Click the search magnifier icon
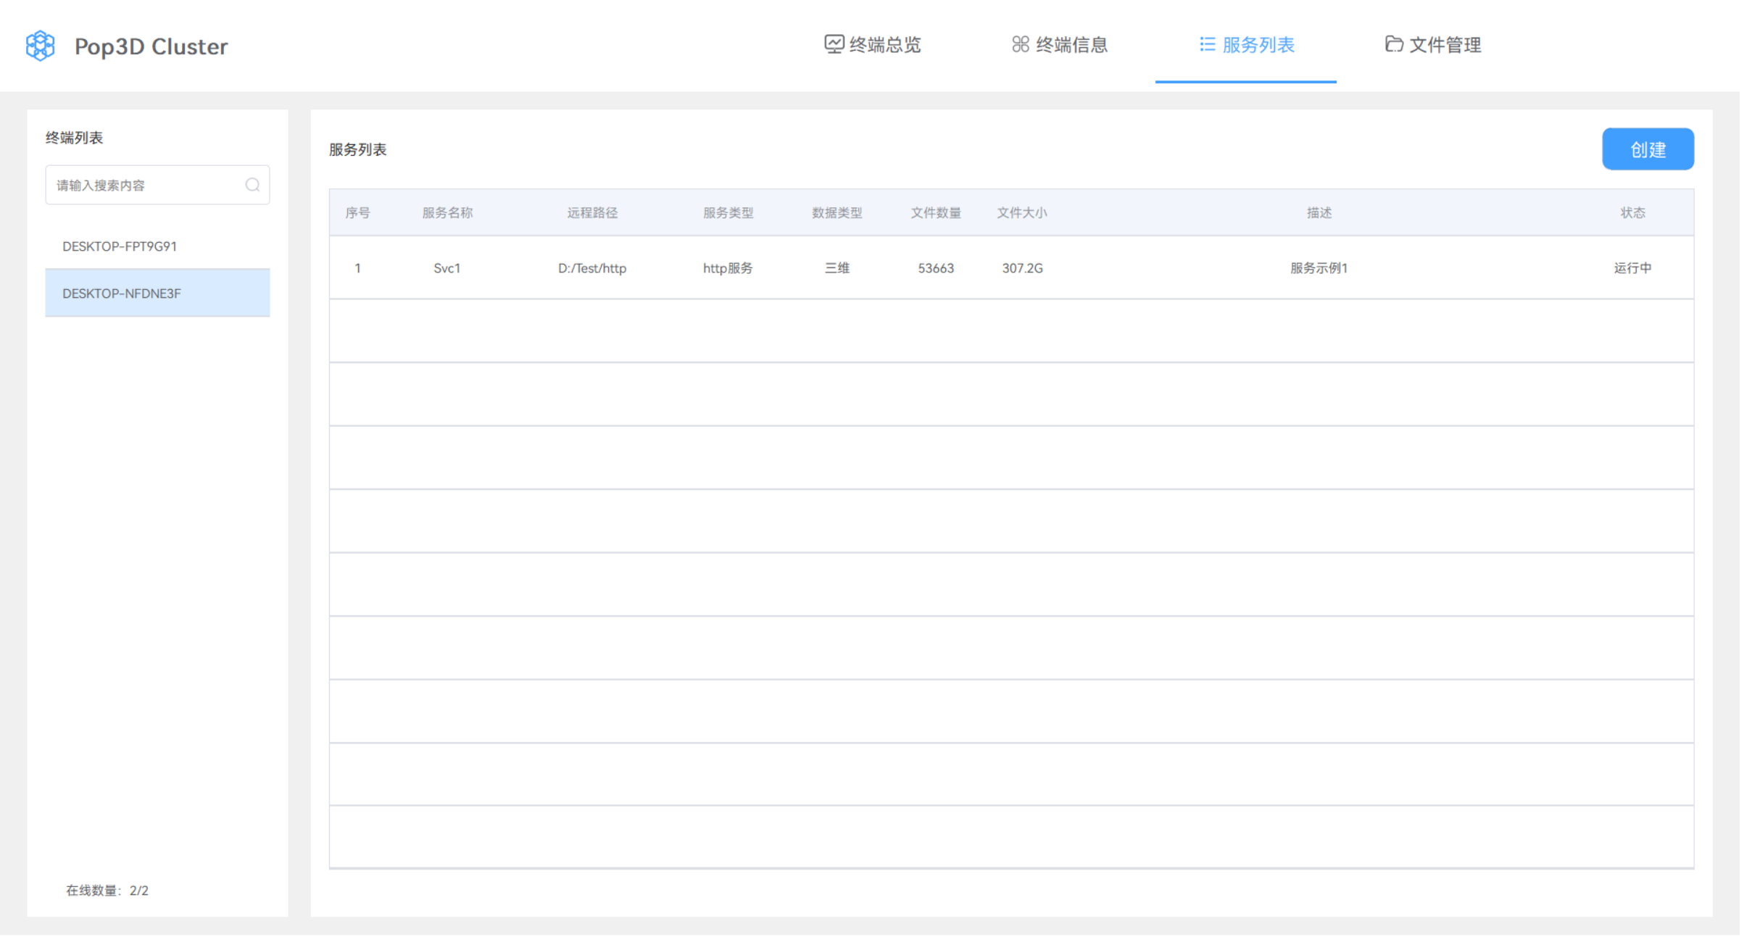 tap(252, 185)
